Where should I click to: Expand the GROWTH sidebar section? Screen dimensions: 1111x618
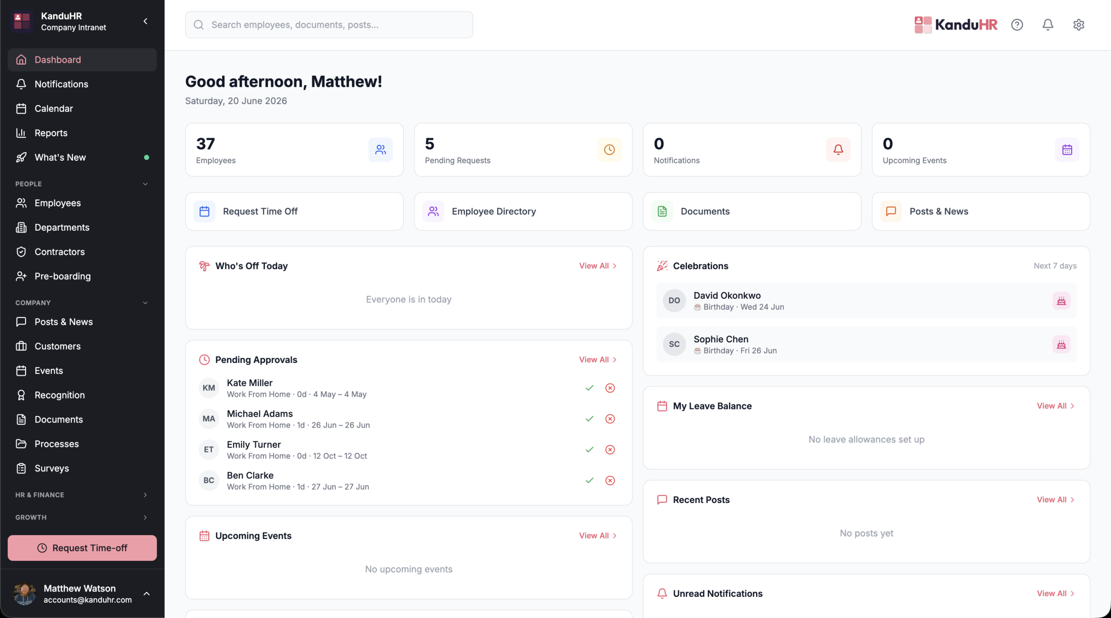pyautogui.click(x=145, y=517)
